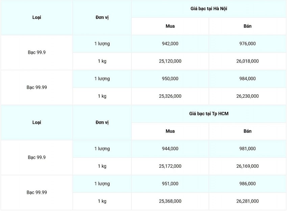Screen dimensions: 287x211
Task: Click the 26,230,000 price cell
Action: coord(247,96)
